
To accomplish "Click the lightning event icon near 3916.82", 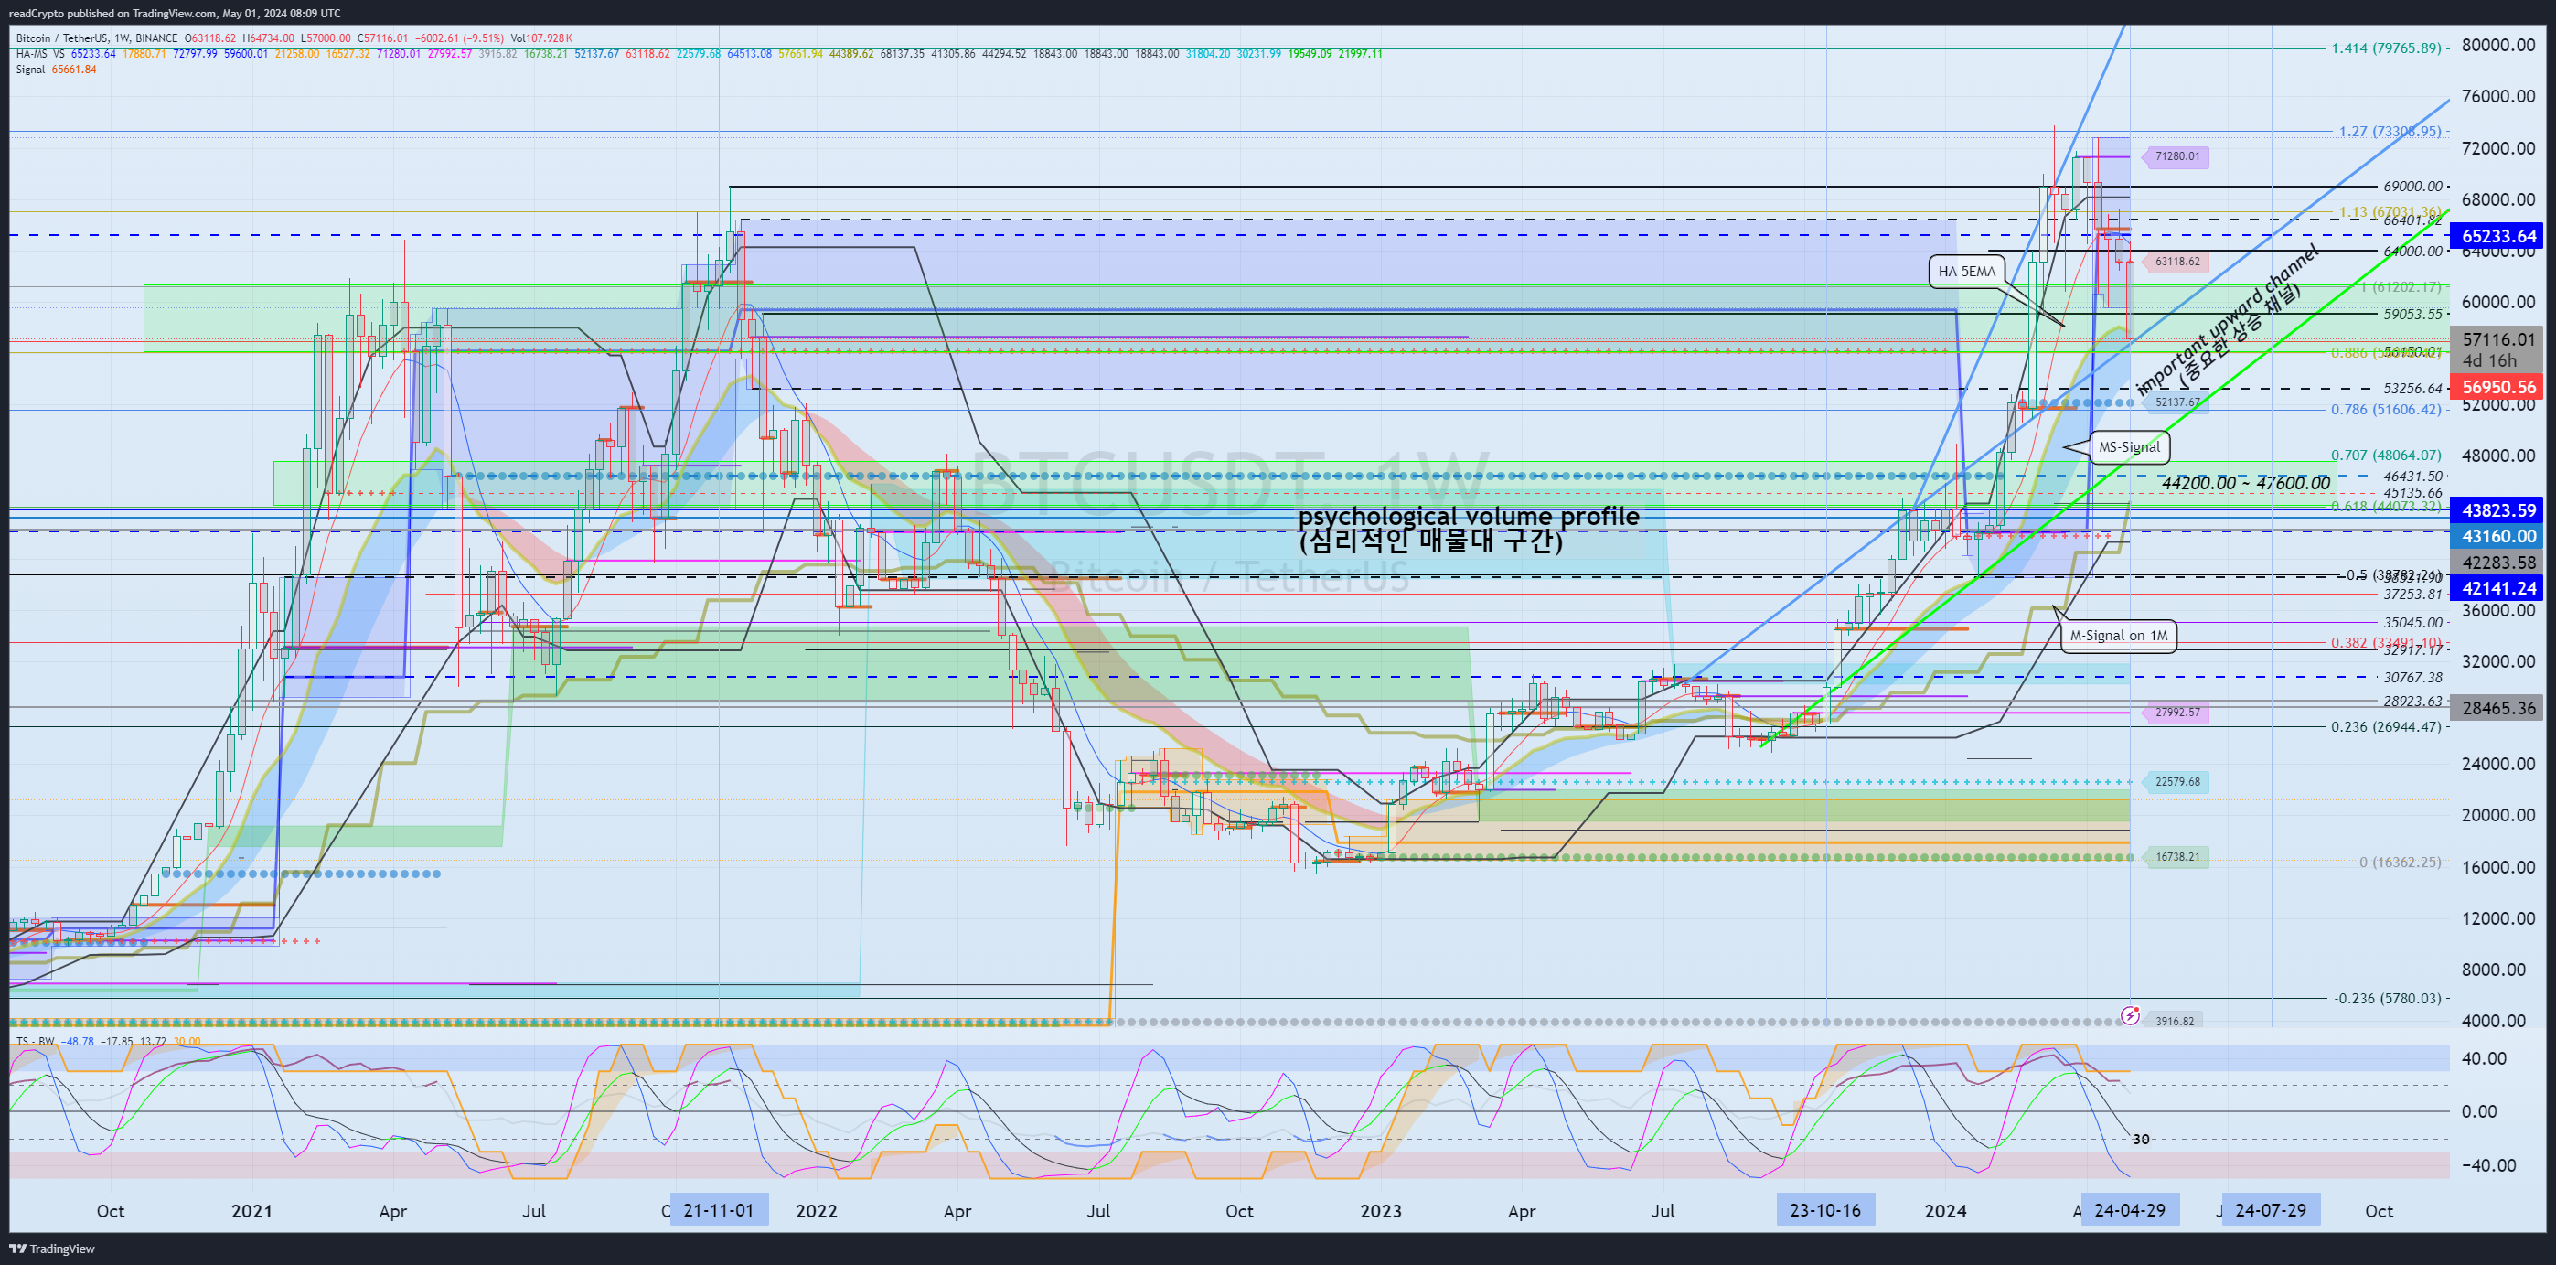I will pyautogui.click(x=2129, y=1015).
